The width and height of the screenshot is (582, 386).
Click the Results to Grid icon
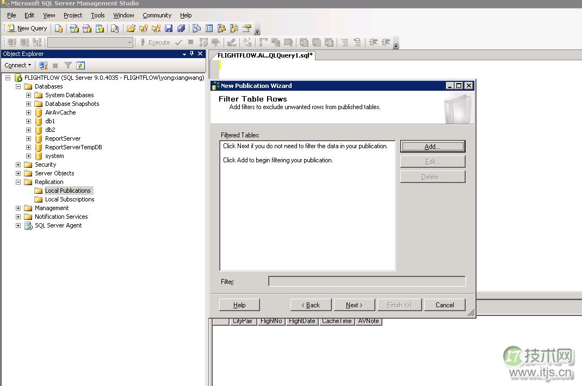click(316, 42)
